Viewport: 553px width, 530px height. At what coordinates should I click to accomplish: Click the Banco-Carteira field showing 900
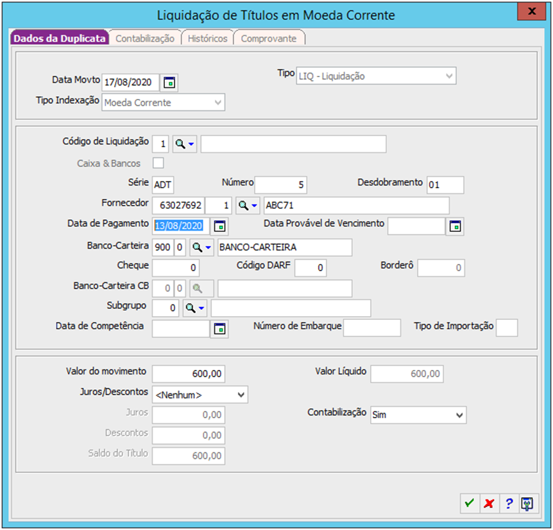(162, 247)
